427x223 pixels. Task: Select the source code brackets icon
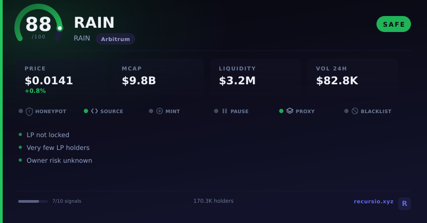(x=94, y=111)
